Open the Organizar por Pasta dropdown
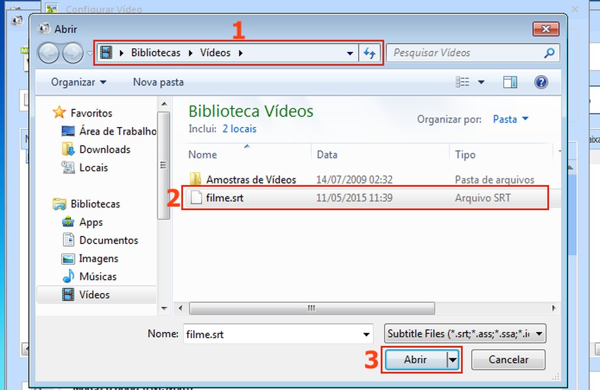The image size is (600, 390). click(510, 119)
